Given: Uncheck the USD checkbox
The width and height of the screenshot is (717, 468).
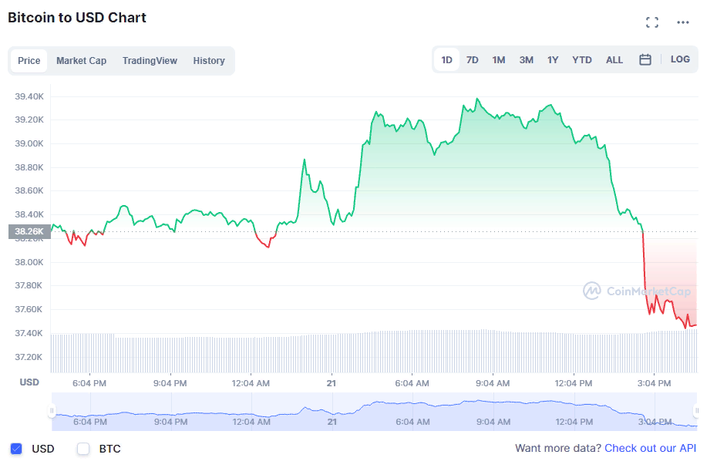Looking at the screenshot, I should [16, 449].
